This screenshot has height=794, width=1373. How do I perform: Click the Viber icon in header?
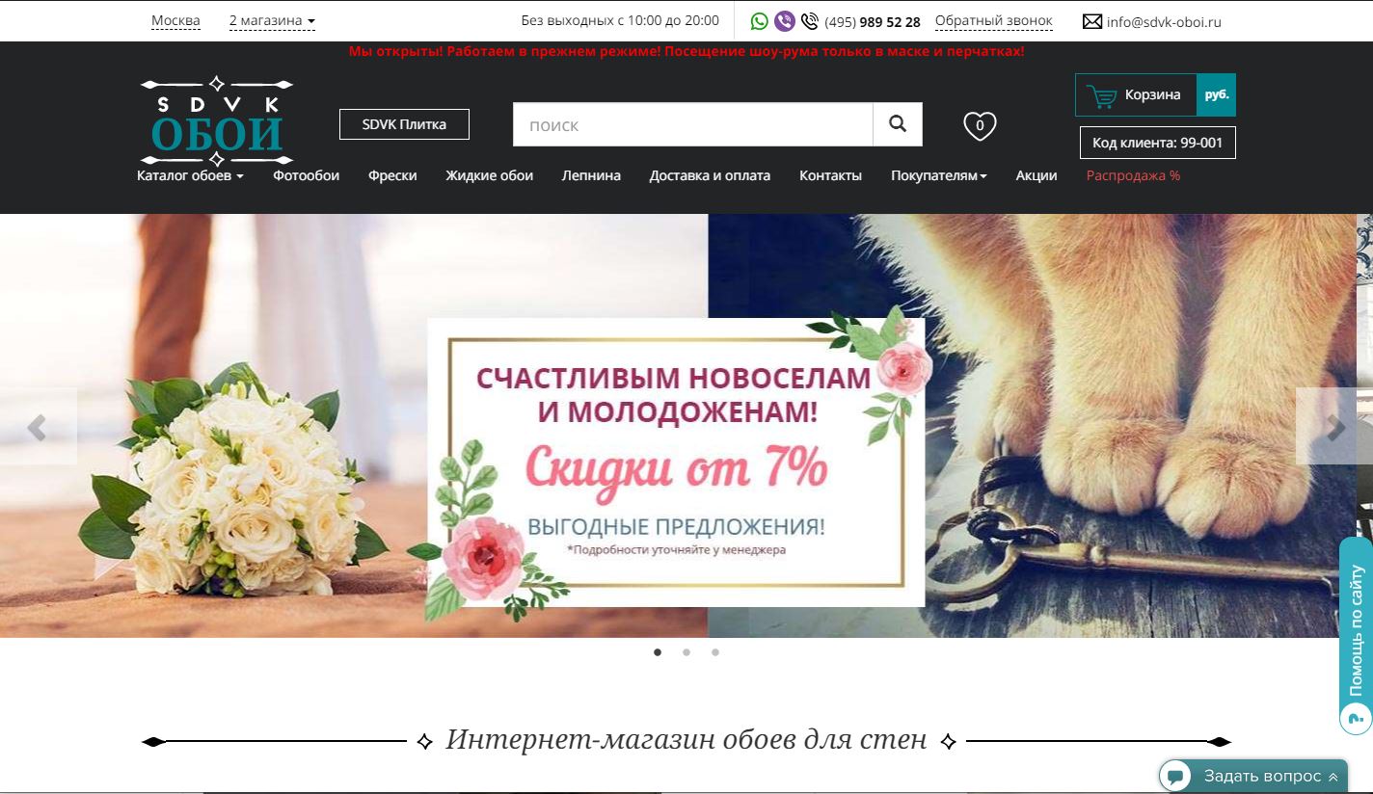tap(784, 21)
